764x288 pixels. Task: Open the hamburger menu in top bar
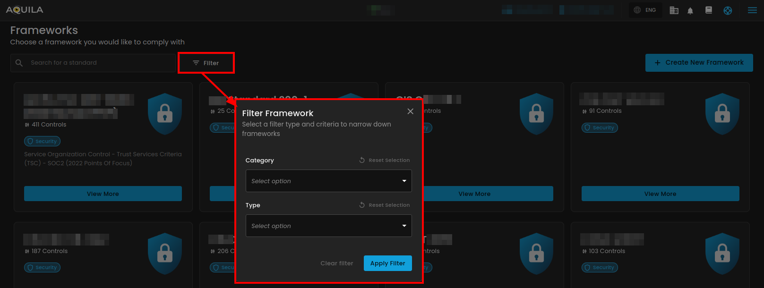(x=752, y=10)
